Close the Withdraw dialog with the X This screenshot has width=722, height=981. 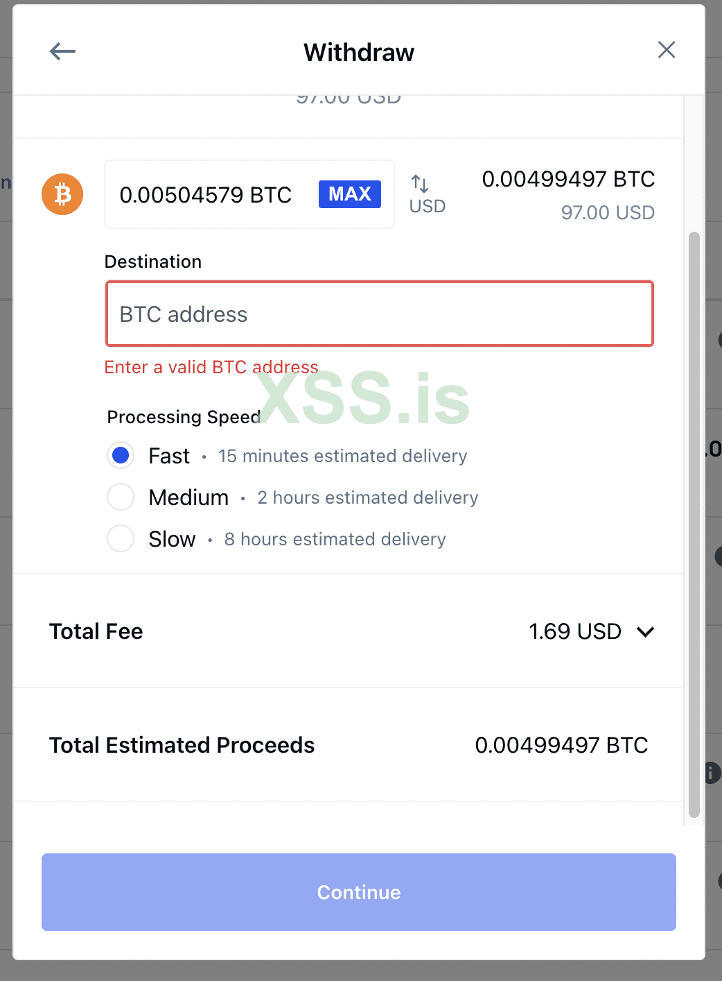coord(666,50)
